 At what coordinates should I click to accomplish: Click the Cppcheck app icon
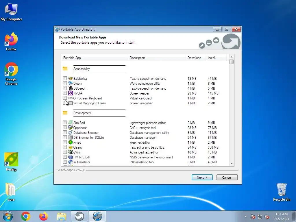point(71,127)
